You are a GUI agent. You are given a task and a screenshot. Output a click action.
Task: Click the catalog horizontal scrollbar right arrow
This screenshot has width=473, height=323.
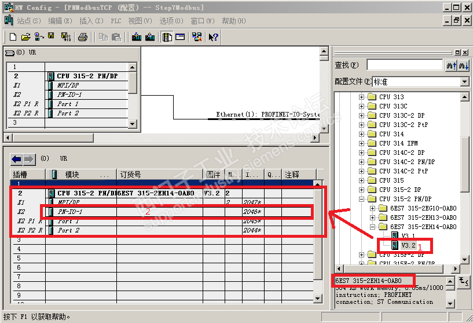(x=456, y=268)
